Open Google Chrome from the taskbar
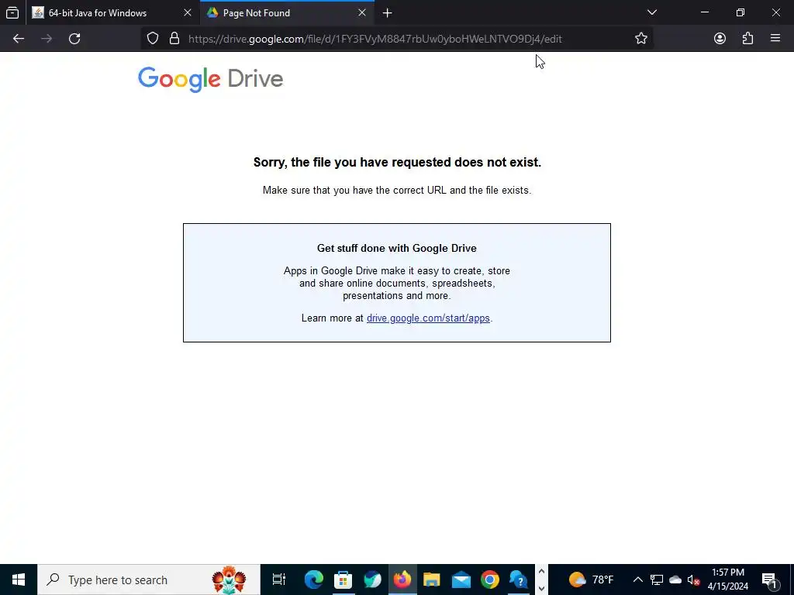Image resolution: width=794 pixels, height=595 pixels. (x=490, y=580)
